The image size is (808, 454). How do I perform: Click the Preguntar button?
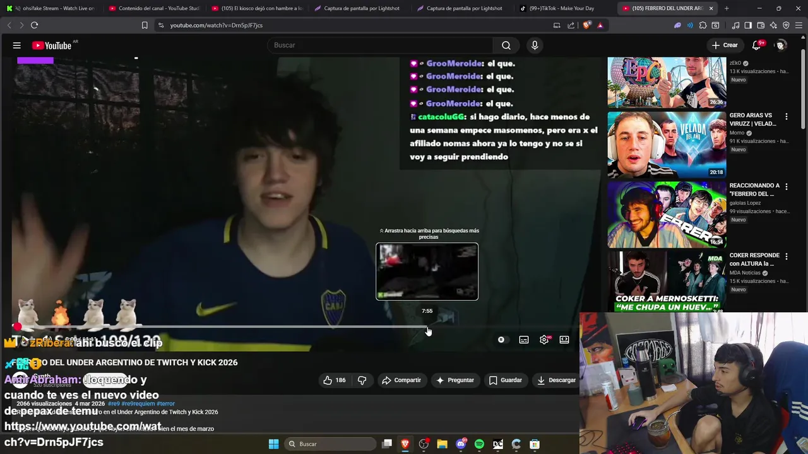[x=455, y=380]
